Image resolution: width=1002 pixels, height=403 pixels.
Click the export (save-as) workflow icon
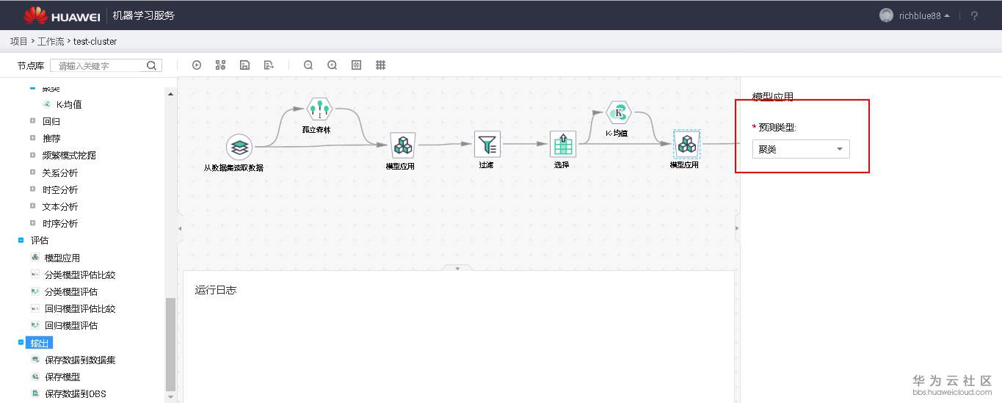(x=269, y=65)
